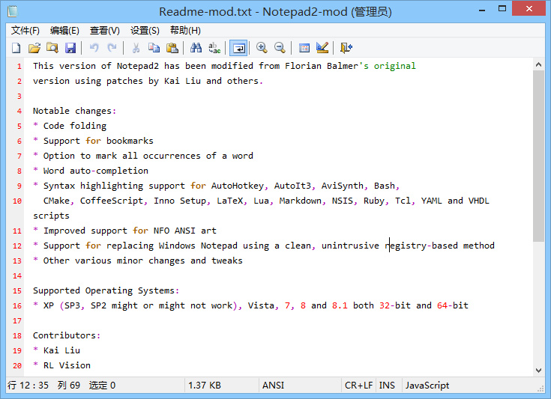
Task: Open the 设置(S) menu
Action: pos(145,31)
